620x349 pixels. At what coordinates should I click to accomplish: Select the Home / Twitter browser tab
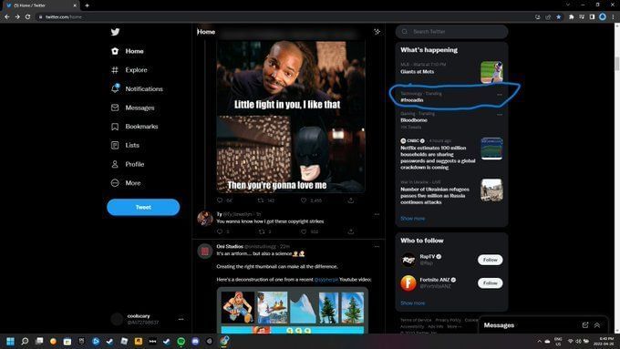coord(42,5)
